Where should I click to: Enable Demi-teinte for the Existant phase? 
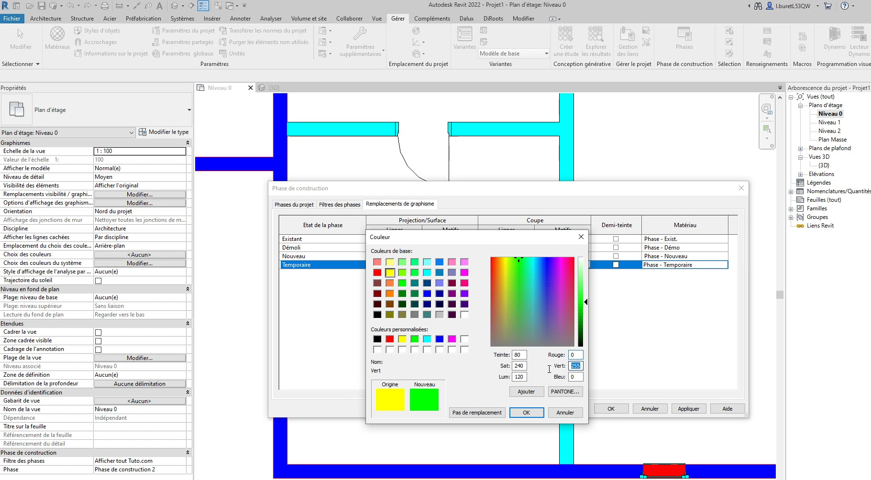tap(616, 239)
